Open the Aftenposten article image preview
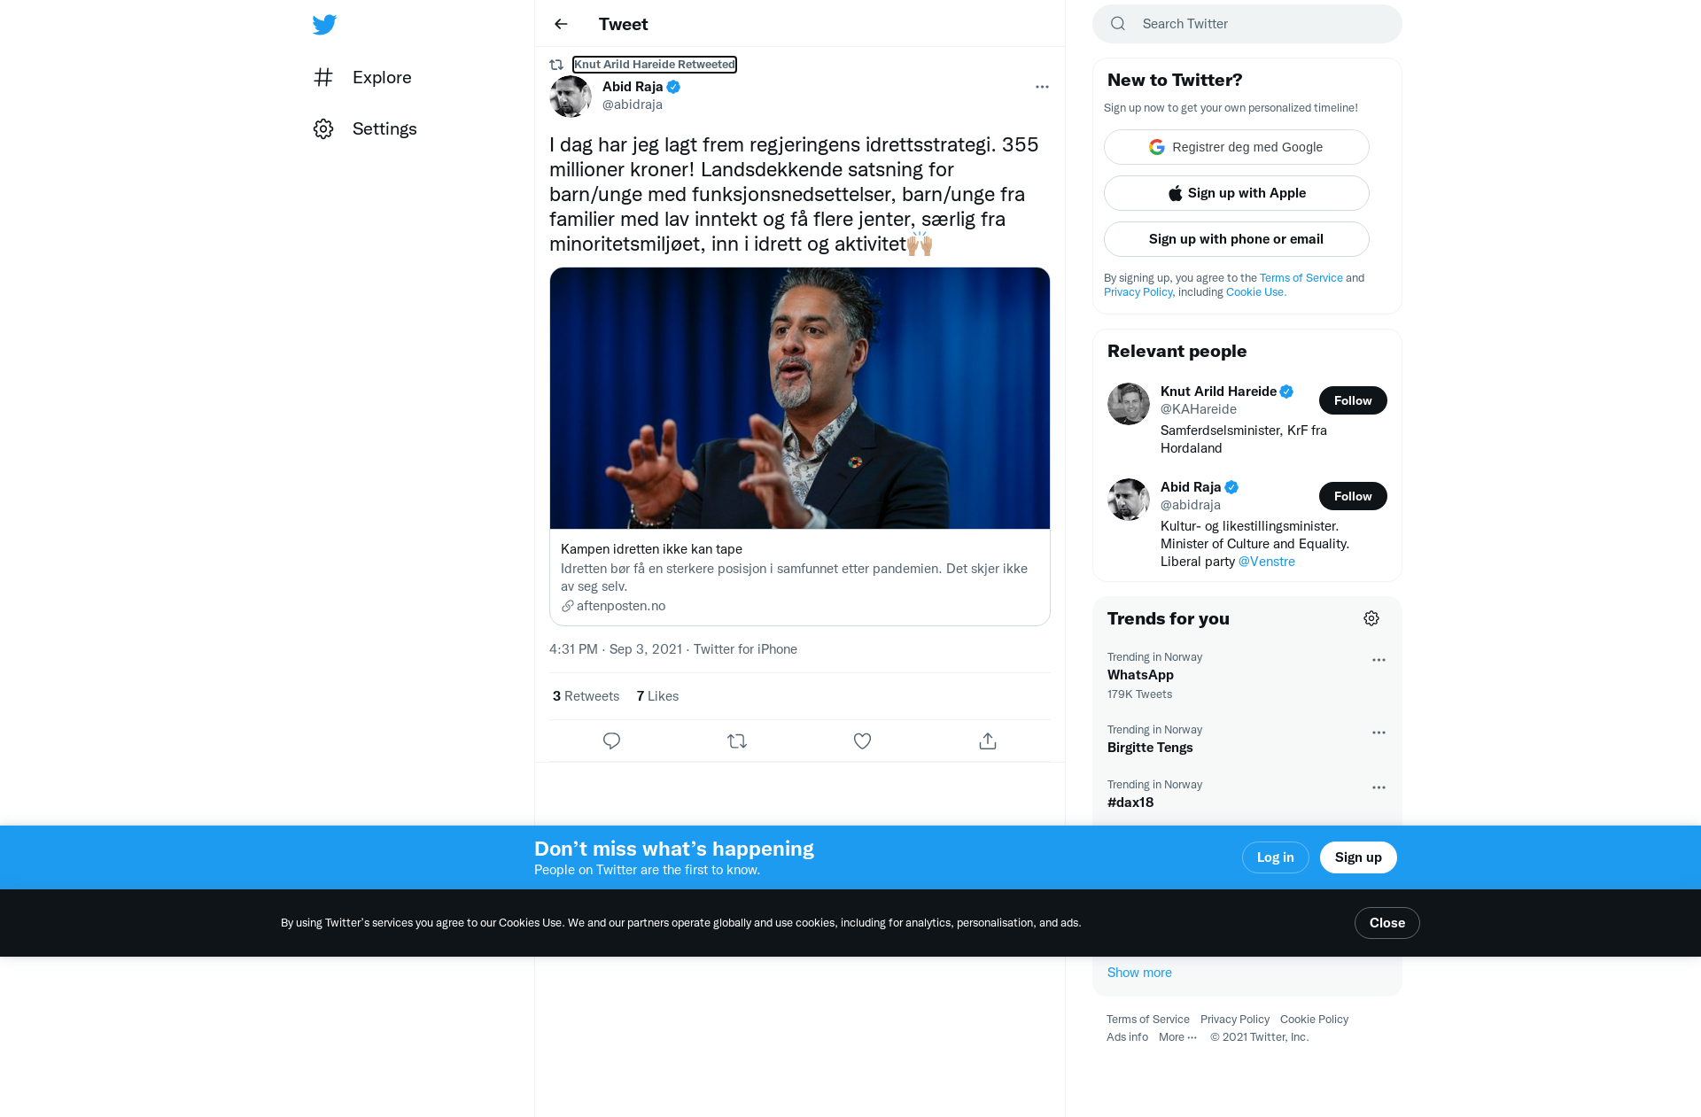The height and width of the screenshot is (1117, 1701). point(800,399)
